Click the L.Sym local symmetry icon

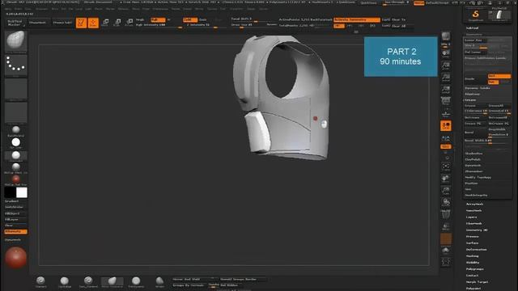[446, 138]
